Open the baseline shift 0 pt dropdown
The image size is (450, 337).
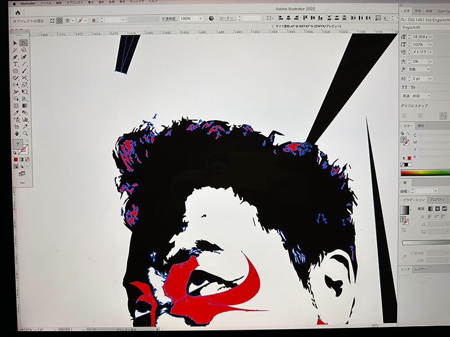[430, 79]
